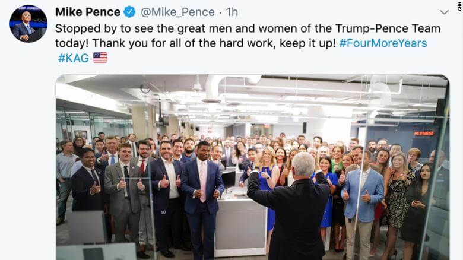
Task: Click the small CNN watermark in the corner
Action: point(460,6)
